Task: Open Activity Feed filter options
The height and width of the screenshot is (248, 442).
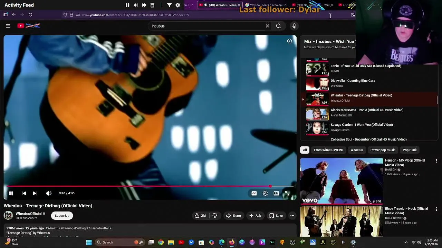Action: (169, 5)
